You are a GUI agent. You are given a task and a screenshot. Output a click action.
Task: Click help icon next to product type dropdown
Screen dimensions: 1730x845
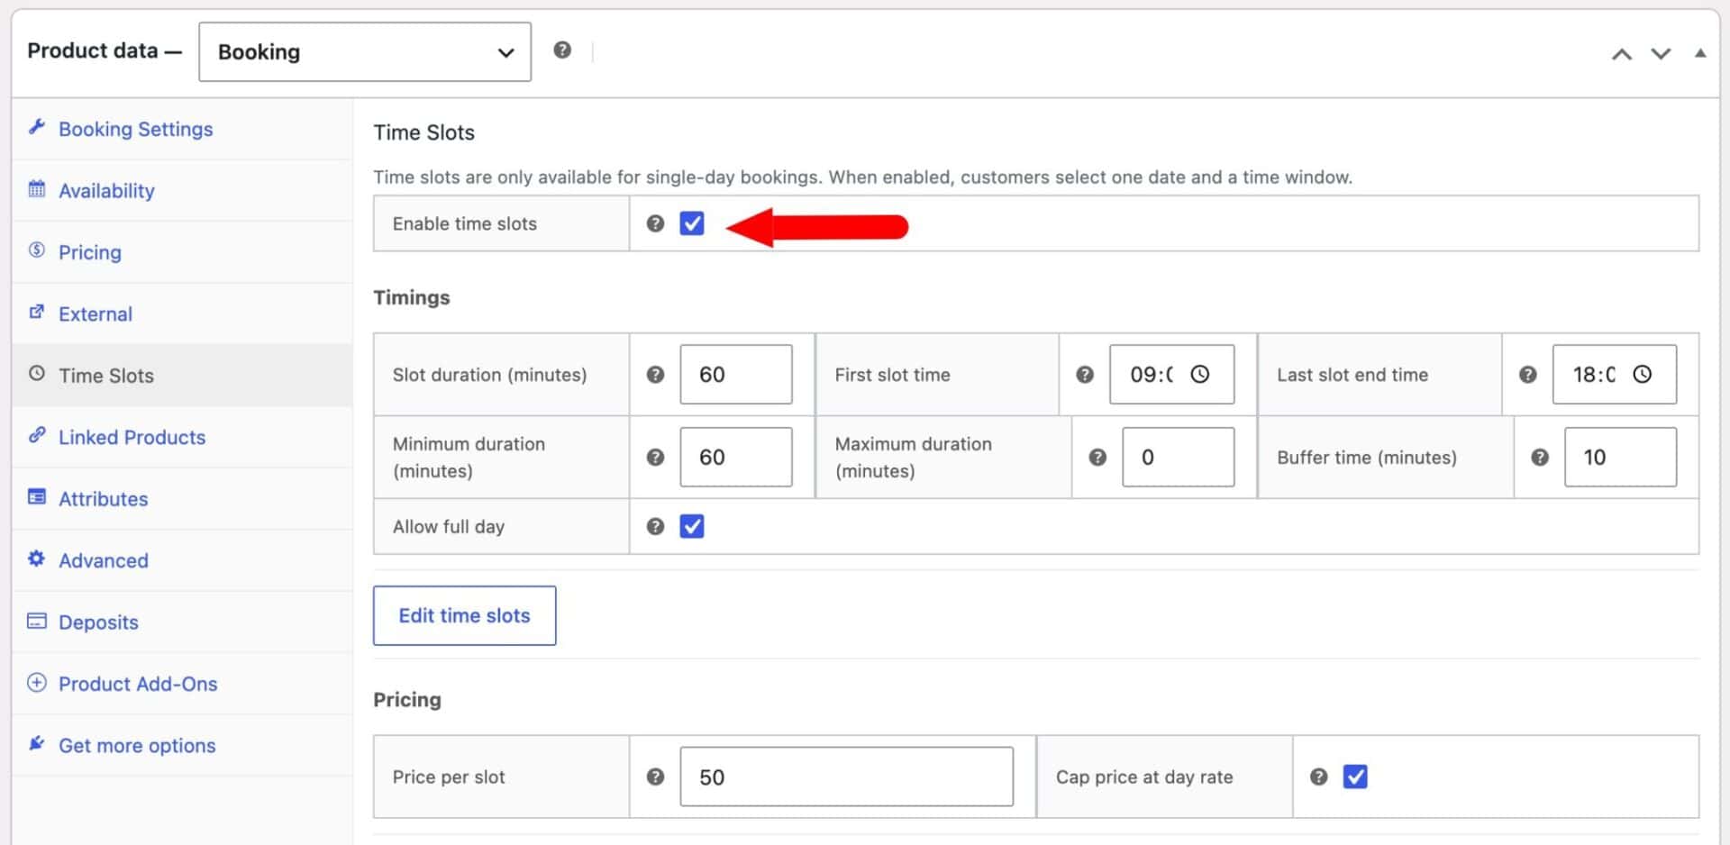[x=562, y=50]
